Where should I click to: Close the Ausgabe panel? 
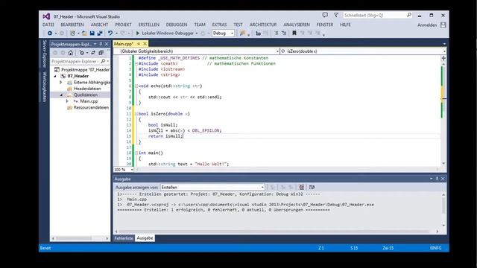[443, 179]
